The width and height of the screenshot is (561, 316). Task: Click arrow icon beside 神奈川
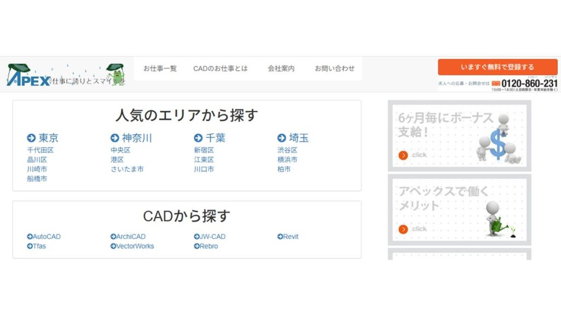(x=115, y=138)
